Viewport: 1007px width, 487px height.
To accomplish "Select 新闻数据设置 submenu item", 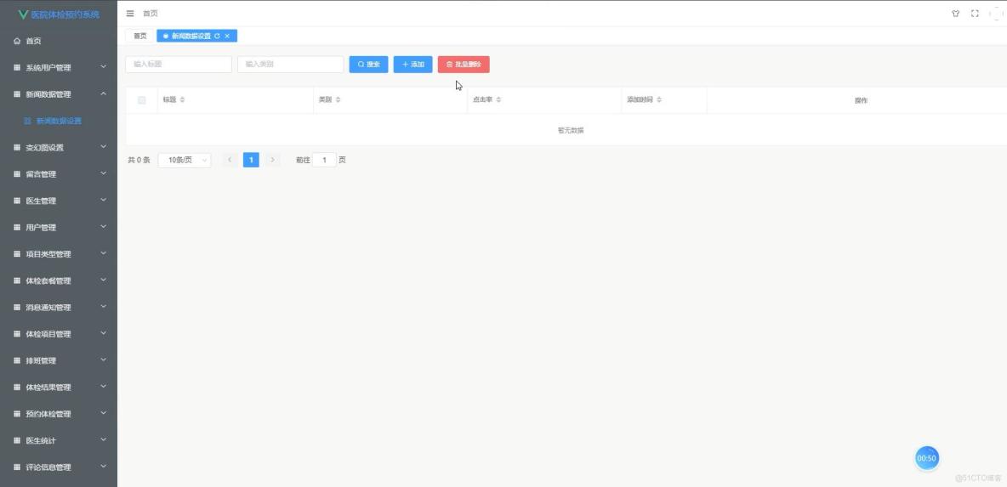I will coord(59,121).
